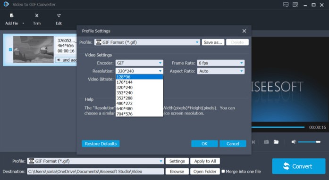
Task: Open the Encoder GIF dropdown
Action: click(x=139, y=63)
